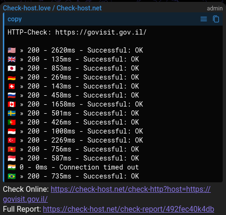Image resolution: width=226 pixels, height=215 pixels.
Task: Click the US flag row with 2620ms
Action: pos(75,50)
